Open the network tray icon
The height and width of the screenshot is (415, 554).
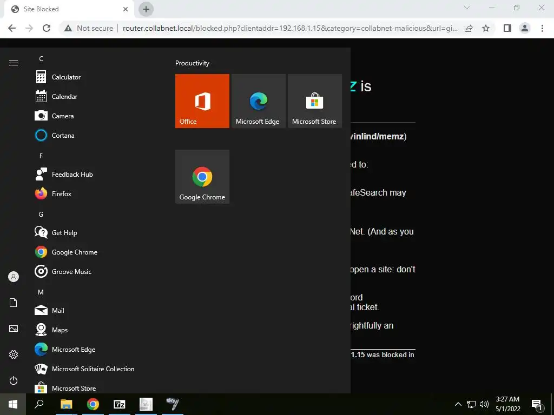pos(471,404)
